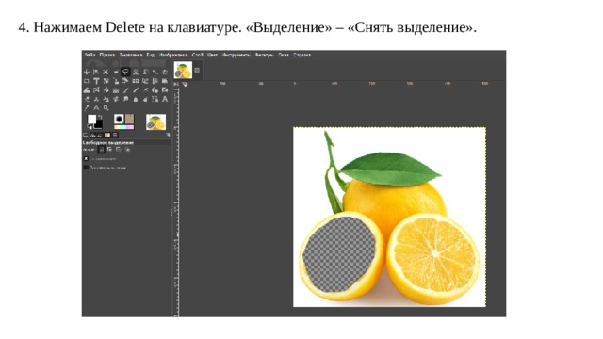
Task: Switch to the fifth list dock tab
Action: (x=115, y=136)
